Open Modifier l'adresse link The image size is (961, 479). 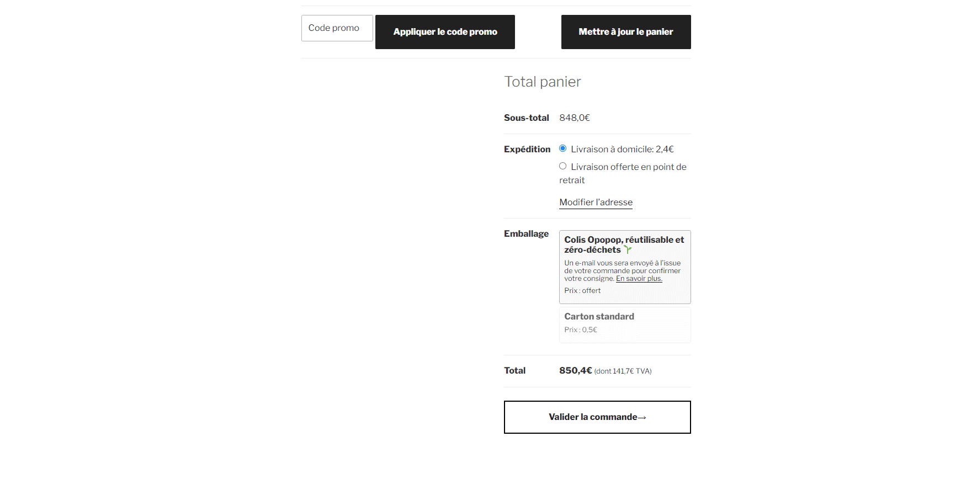[596, 202]
